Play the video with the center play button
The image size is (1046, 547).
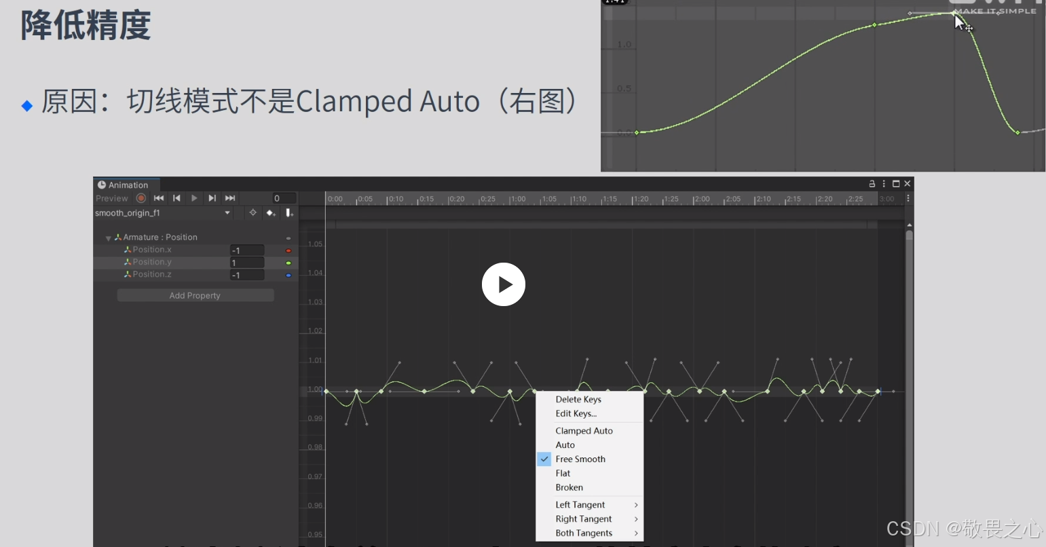point(504,284)
